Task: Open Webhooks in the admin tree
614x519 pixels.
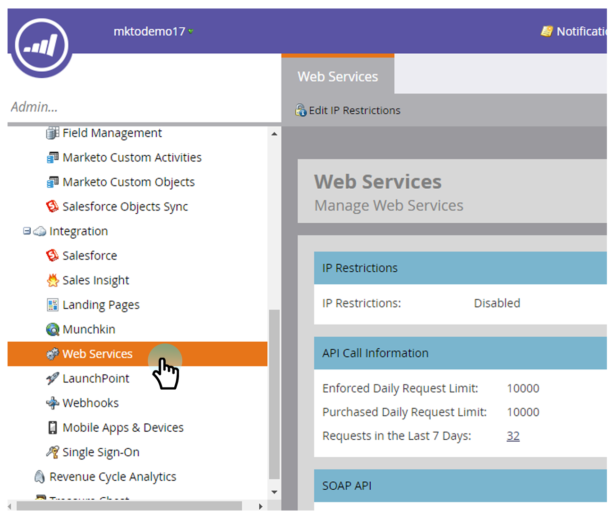Action: point(90,403)
